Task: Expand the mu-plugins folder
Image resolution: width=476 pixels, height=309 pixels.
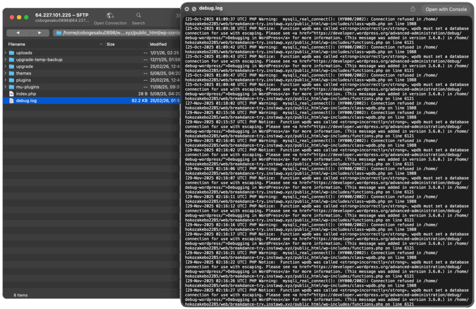Action: tap(6, 87)
